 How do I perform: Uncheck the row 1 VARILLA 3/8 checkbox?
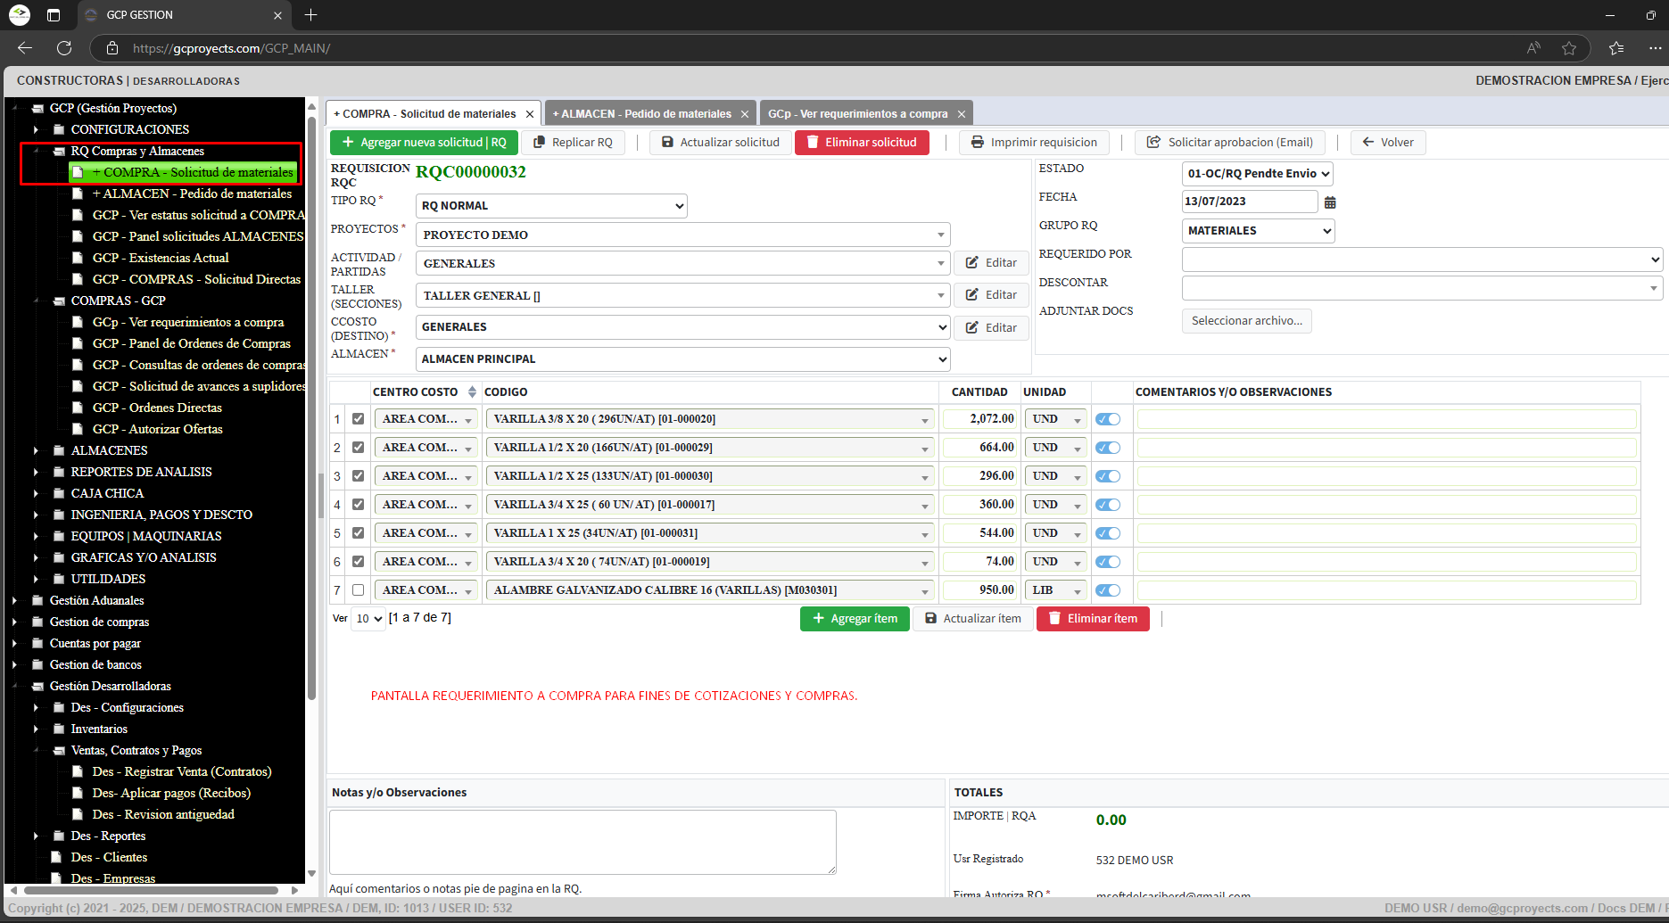(x=358, y=419)
